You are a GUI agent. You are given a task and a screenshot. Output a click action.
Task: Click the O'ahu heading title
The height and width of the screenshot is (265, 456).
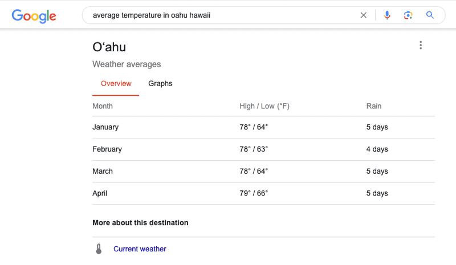tap(109, 47)
